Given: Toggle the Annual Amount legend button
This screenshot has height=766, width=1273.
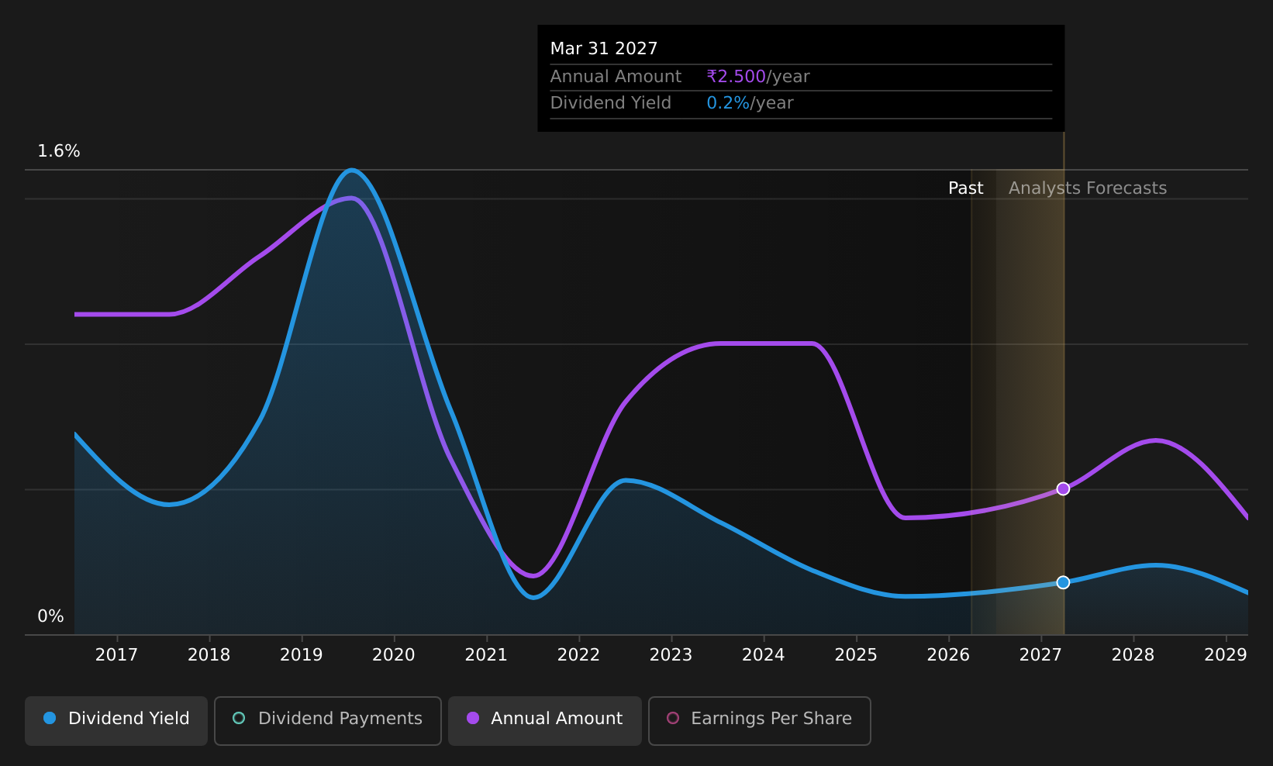Looking at the screenshot, I should (545, 720).
